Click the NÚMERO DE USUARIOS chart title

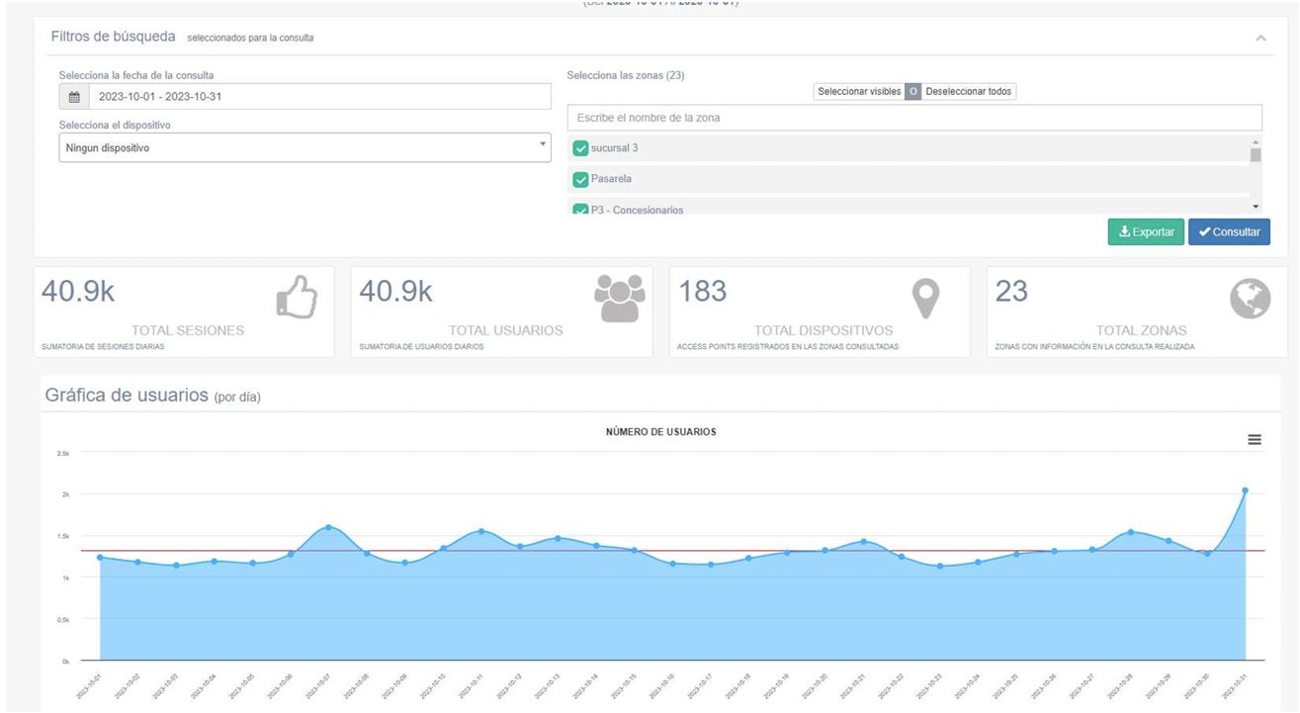click(661, 432)
